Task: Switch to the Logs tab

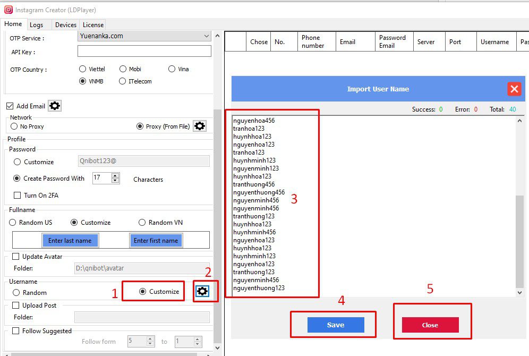Action: click(37, 25)
